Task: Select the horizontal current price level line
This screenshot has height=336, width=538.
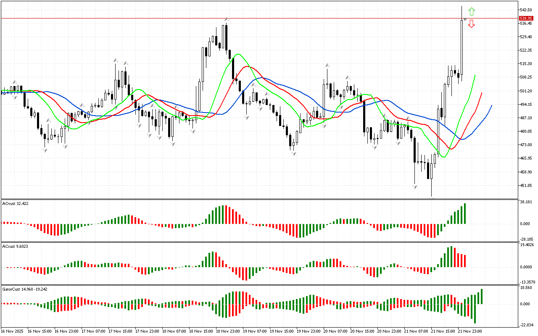Action: (252, 18)
